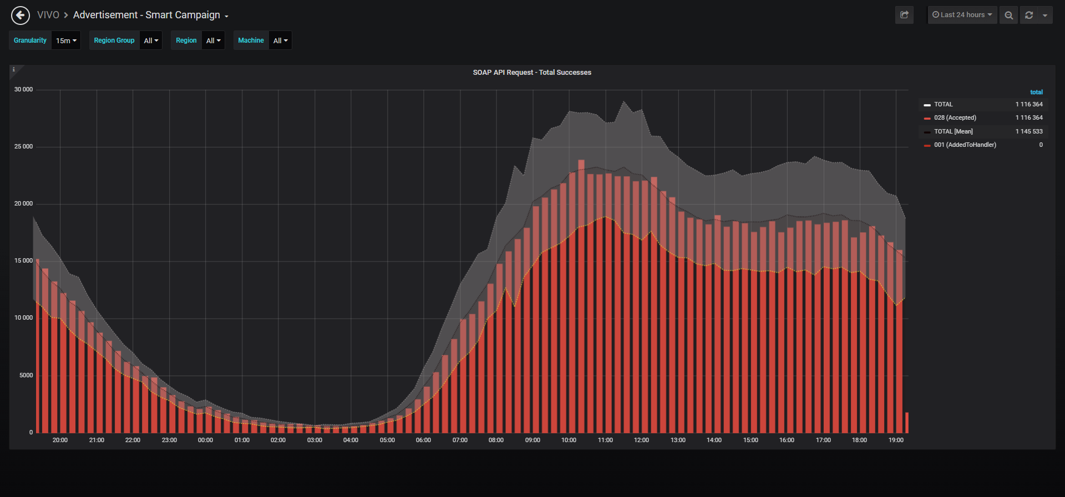The width and height of the screenshot is (1065, 497).
Task: Open the Last 24 hours time picker
Action: click(962, 15)
